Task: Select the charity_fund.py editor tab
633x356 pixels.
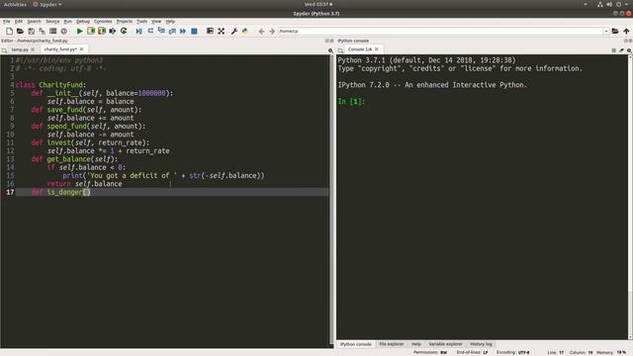Action: (x=60, y=49)
